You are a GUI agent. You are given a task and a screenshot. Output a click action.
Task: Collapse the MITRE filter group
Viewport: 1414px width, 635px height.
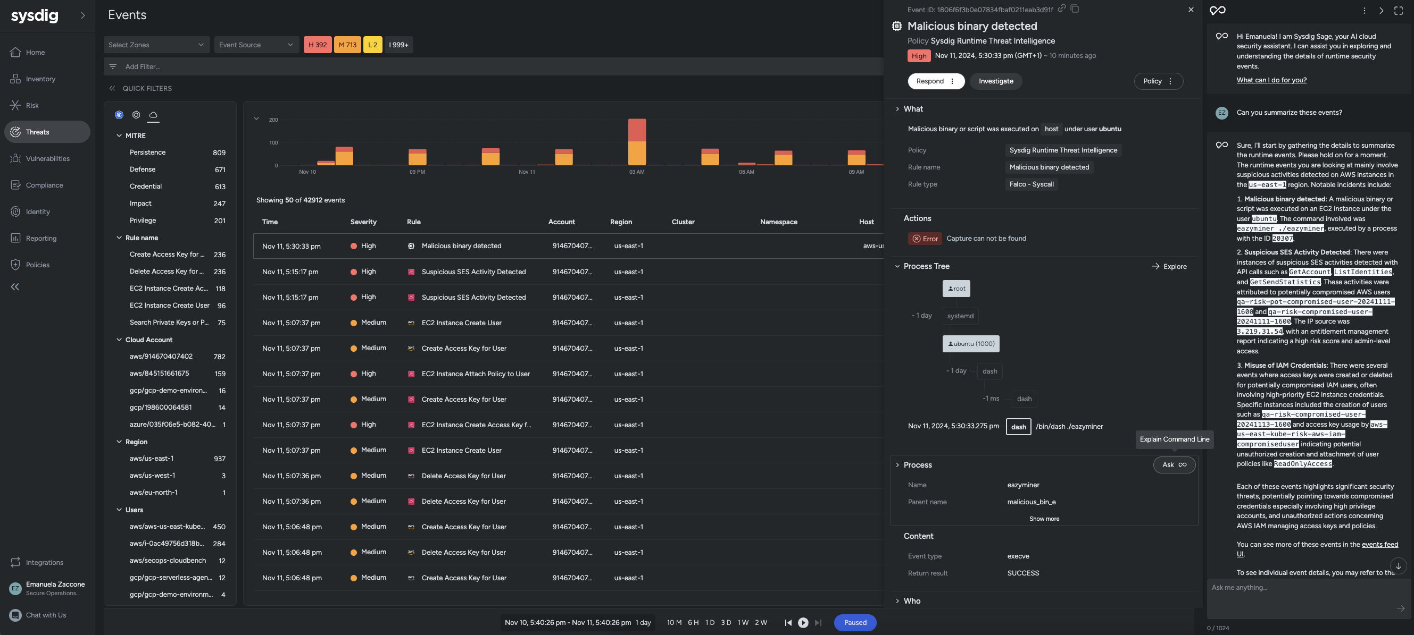pyautogui.click(x=119, y=136)
